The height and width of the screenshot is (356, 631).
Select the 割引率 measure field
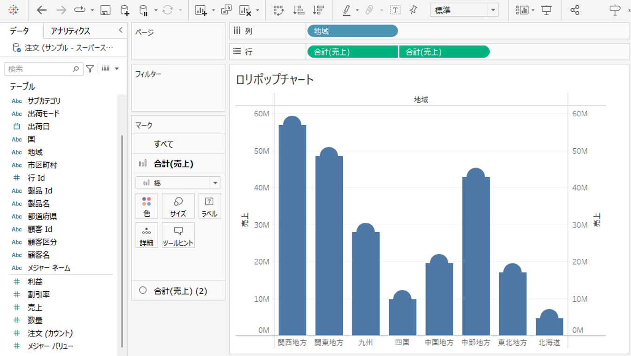(x=38, y=295)
